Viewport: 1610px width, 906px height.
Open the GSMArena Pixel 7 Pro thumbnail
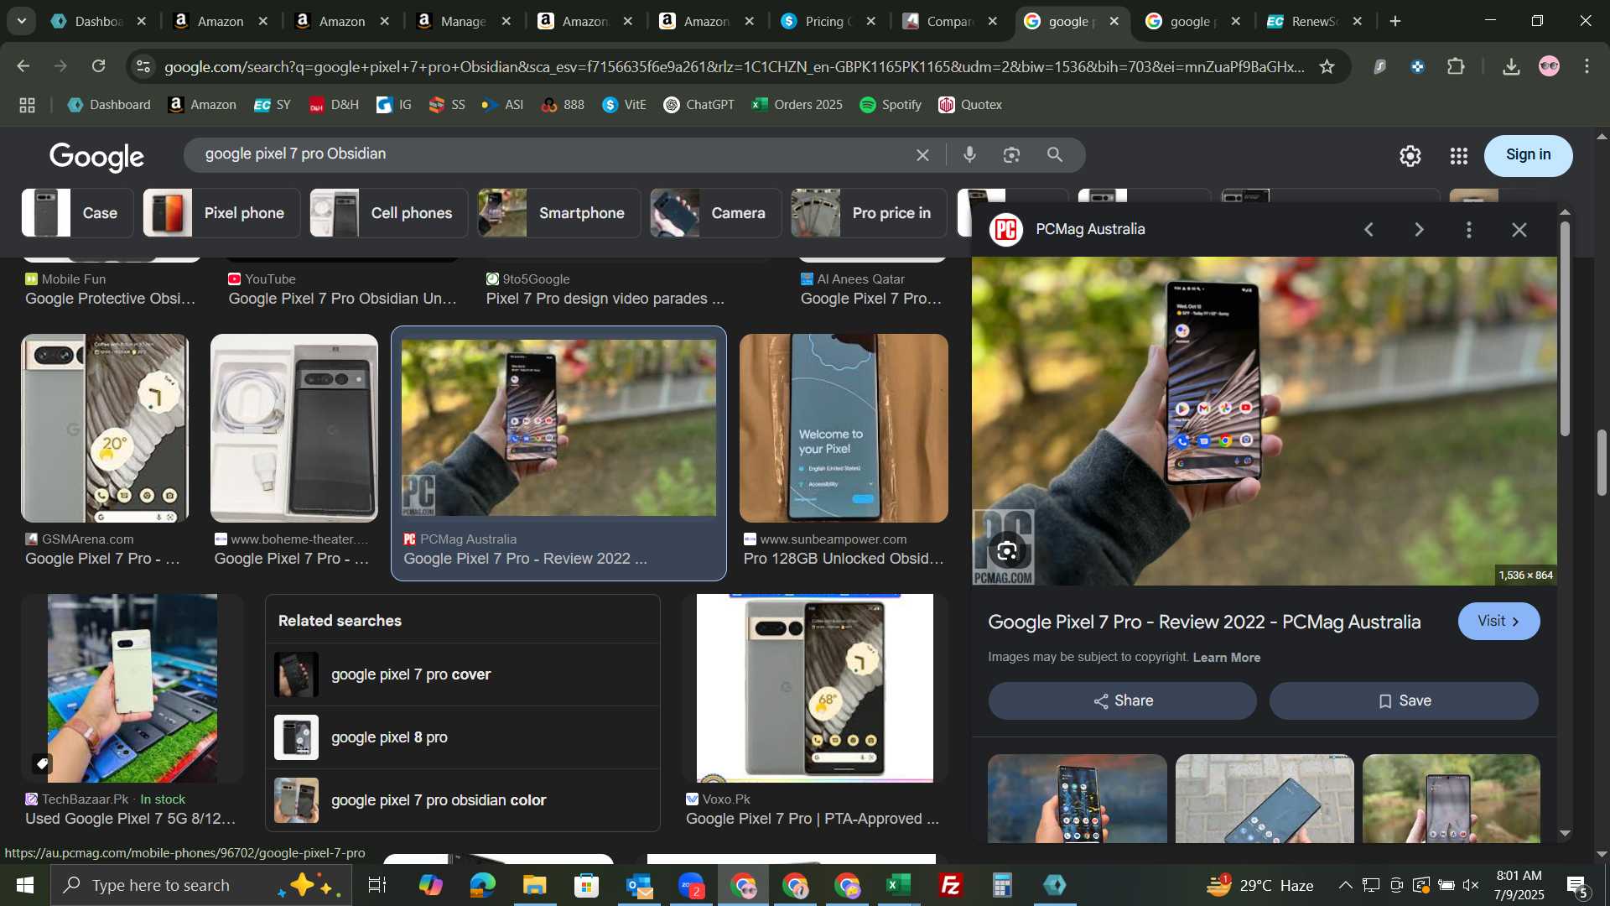click(x=105, y=428)
